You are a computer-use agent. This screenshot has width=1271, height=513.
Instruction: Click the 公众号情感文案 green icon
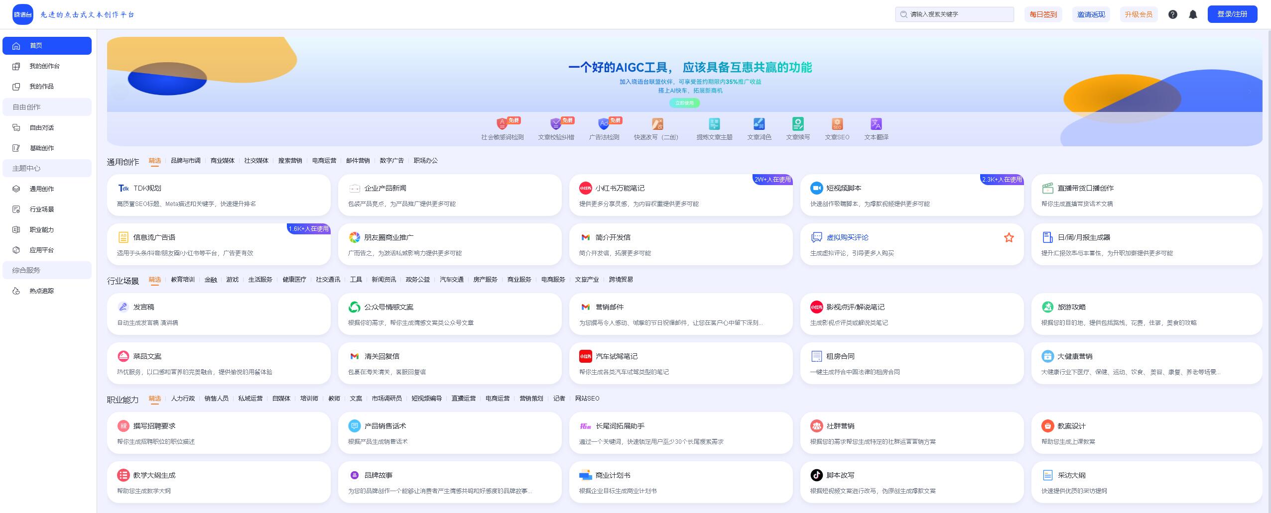[354, 307]
